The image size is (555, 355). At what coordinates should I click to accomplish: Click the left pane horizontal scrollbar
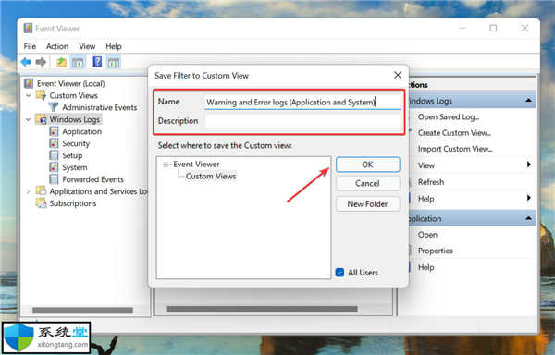[x=82, y=311]
